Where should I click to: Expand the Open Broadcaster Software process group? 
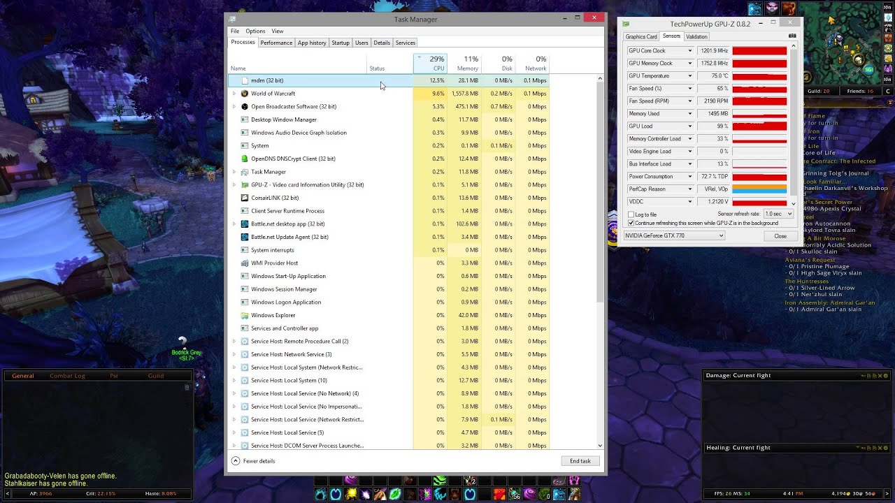pos(234,107)
